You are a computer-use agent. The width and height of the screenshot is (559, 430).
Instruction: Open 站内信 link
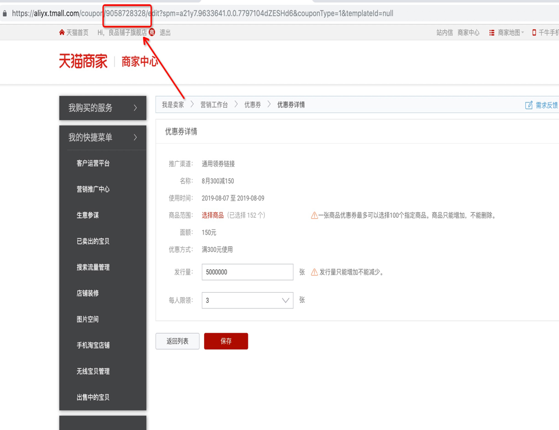445,32
